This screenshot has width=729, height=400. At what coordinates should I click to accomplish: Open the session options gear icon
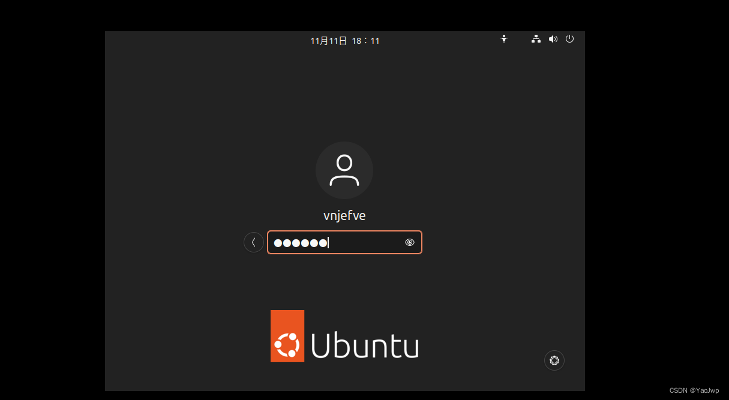coord(554,360)
